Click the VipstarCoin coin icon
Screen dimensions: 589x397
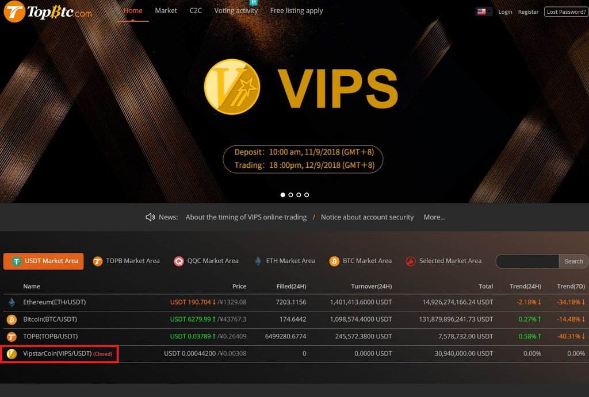coord(12,354)
